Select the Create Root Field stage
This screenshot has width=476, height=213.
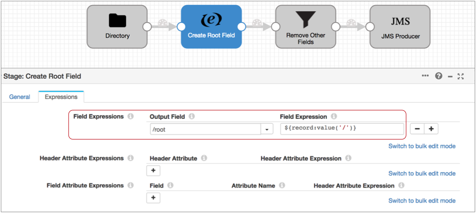(x=211, y=27)
